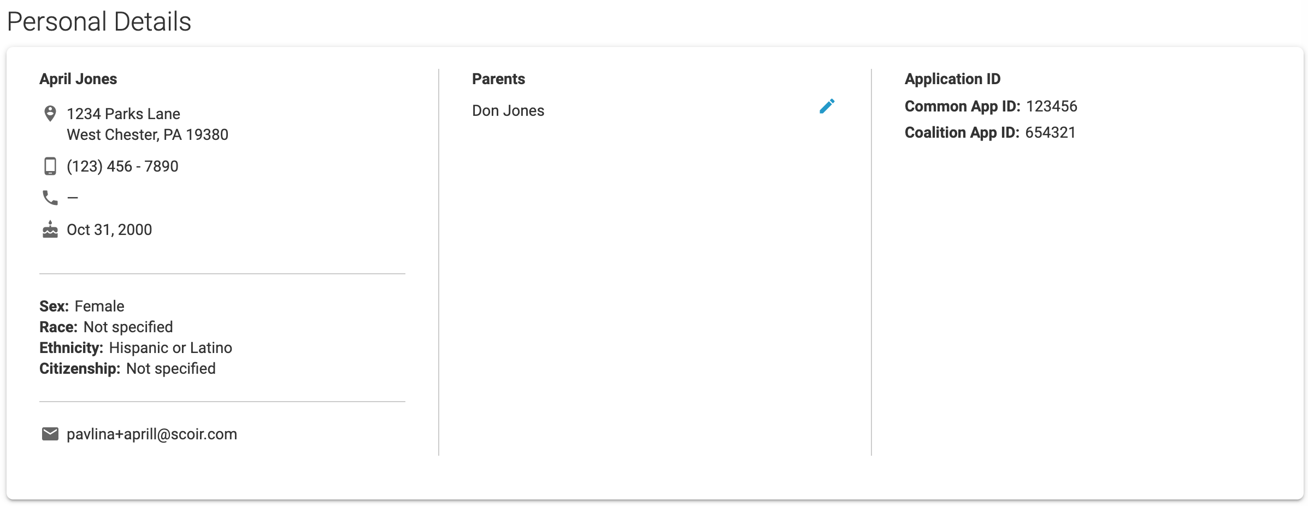Click the mobile number (123) 456 - 7890

122,166
